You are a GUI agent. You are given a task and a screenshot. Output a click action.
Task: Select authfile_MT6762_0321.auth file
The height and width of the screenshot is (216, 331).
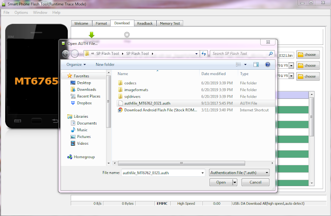point(147,103)
